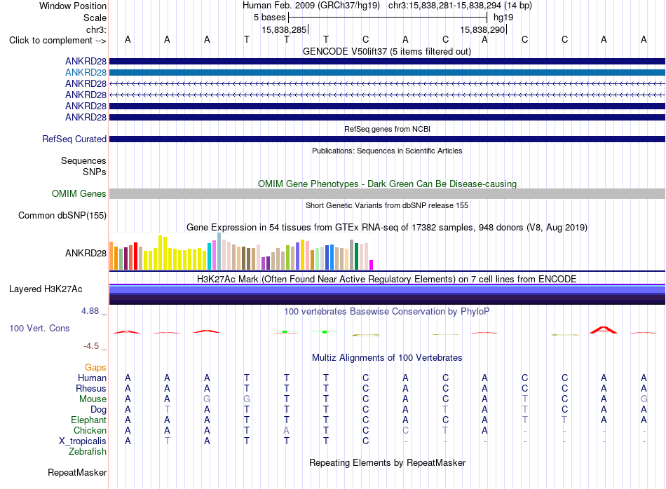Open the PhyloP Basewise Conservation title
666x489 pixels.
387,311
